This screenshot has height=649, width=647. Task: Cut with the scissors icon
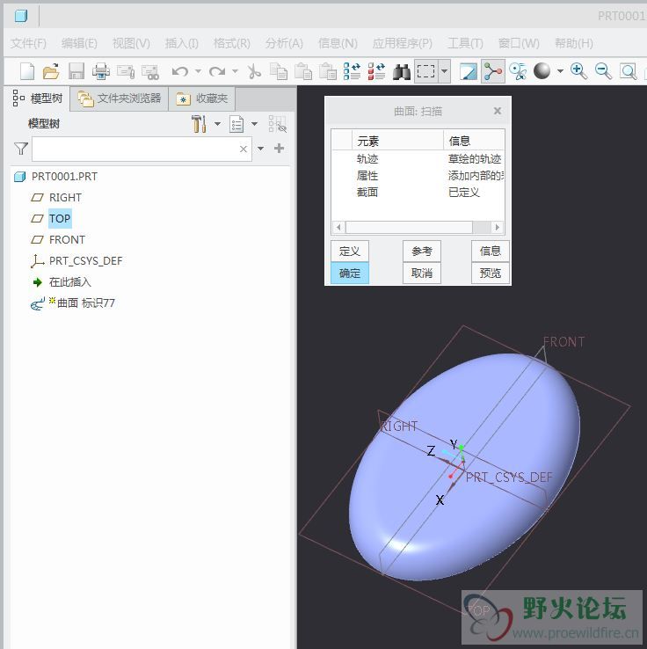tap(254, 71)
